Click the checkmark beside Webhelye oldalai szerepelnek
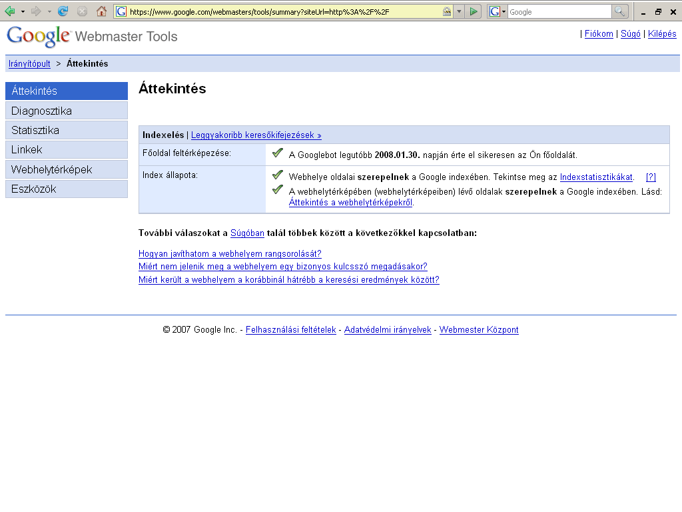 click(x=278, y=175)
